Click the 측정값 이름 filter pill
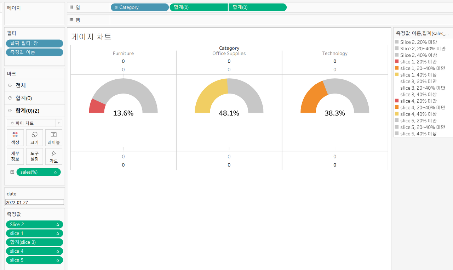The image size is (453, 270). [34, 52]
